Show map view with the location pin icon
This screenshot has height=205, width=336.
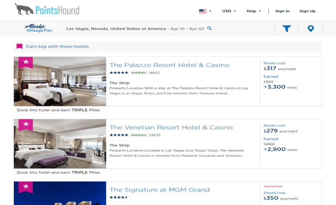tap(311, 29)
